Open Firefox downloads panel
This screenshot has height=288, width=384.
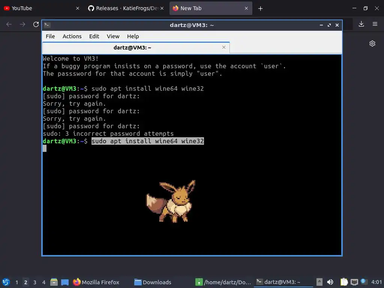tap(361, 24)
